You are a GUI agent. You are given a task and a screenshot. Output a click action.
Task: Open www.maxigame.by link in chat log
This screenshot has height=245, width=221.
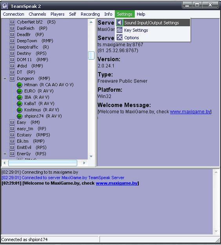(117, 183)
